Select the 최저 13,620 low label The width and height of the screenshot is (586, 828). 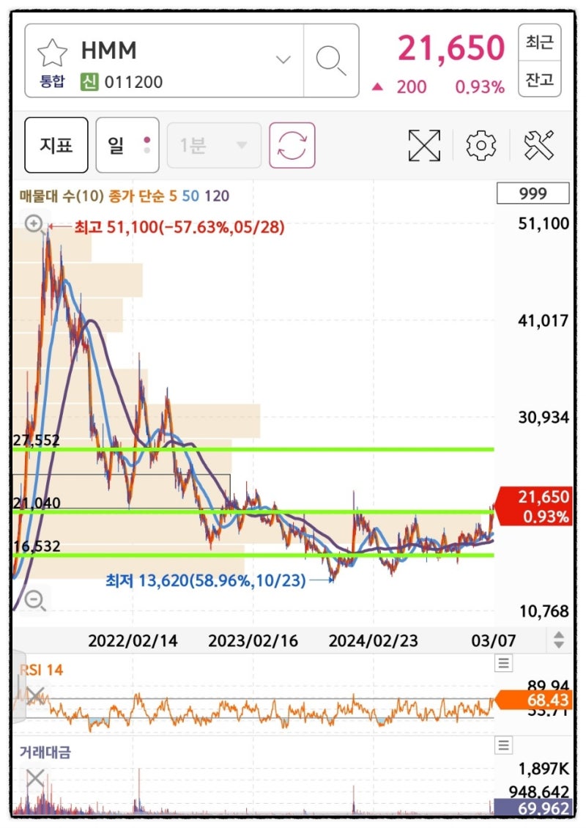(x=205, y=580)
